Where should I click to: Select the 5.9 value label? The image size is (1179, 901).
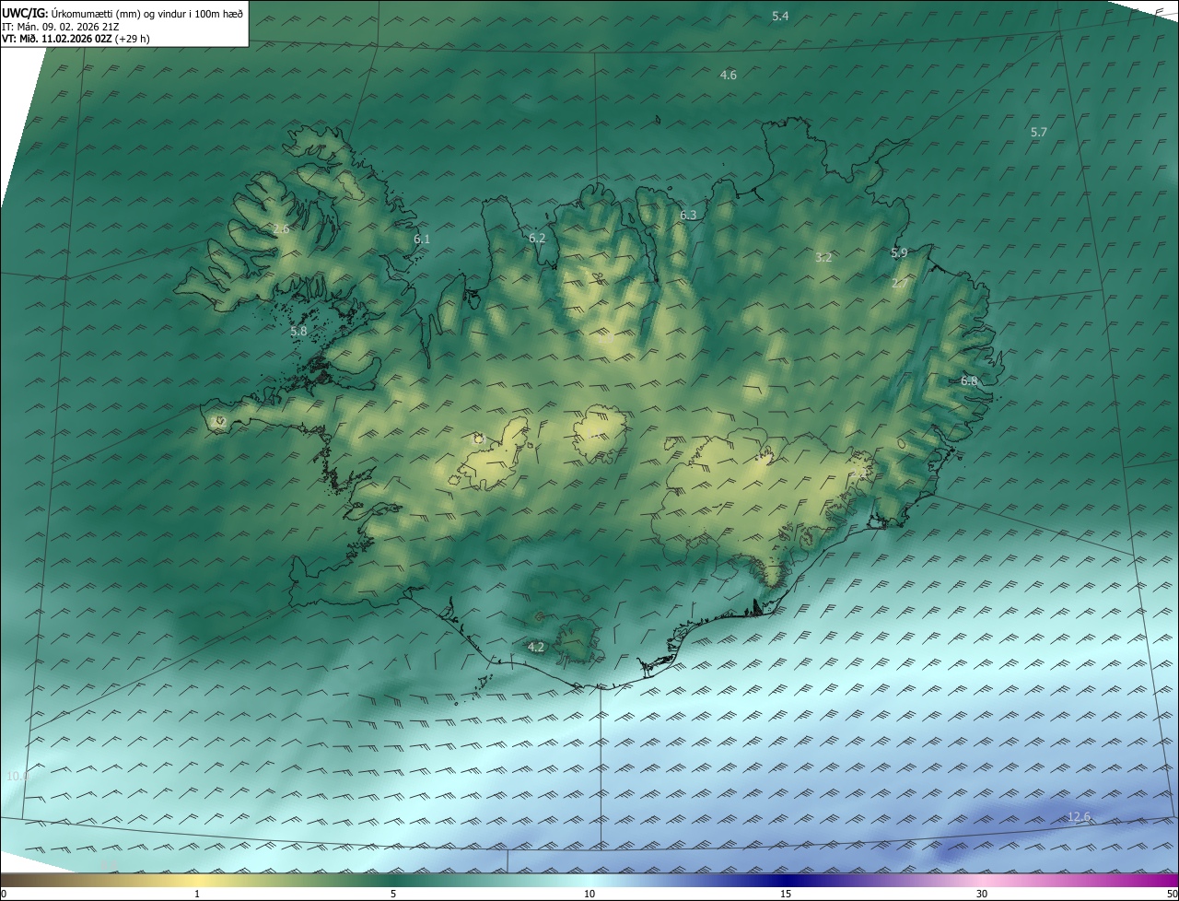899,252
